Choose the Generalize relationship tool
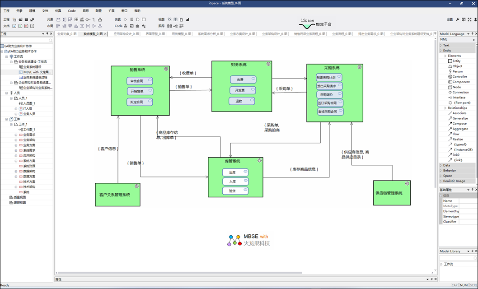Viewport: 478px width, 289px height. click(x=460, y=118)
